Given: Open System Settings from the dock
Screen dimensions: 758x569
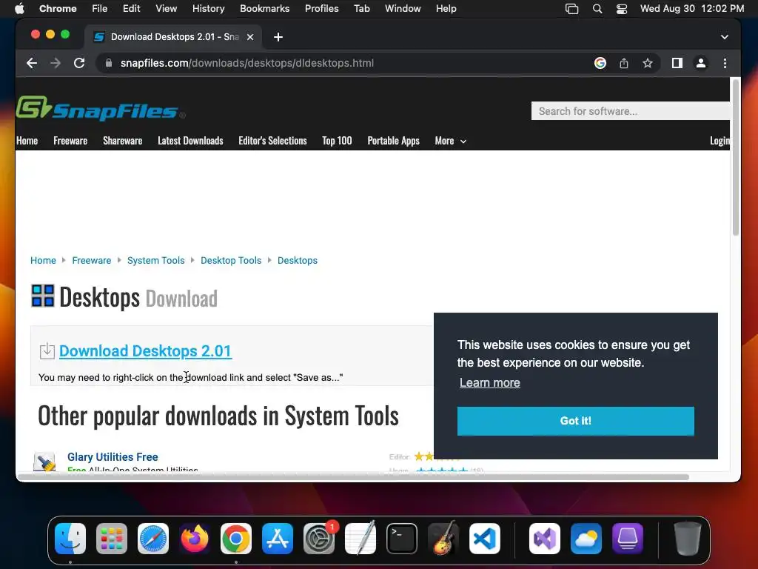Looking at the screenshot, I should [319, 539].
